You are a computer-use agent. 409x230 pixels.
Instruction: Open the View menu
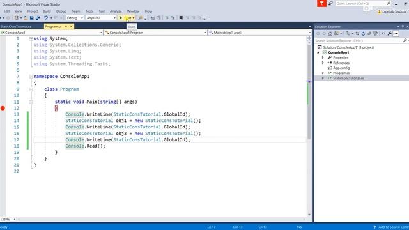19,11
